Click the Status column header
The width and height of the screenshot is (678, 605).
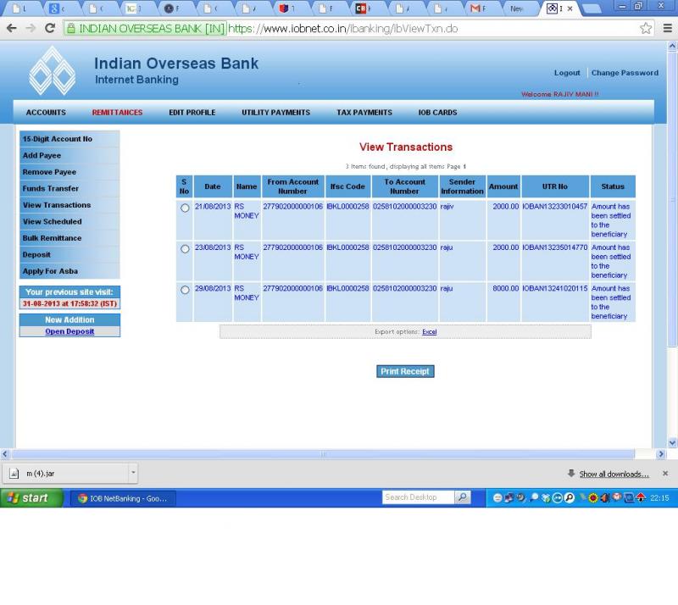pyautogui.click(x=613, y=186)
